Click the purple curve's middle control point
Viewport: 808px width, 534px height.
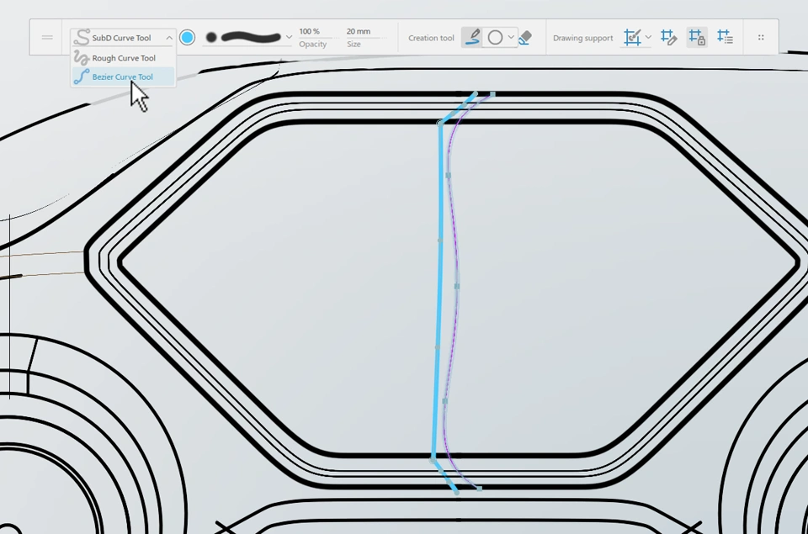point(456,286)
